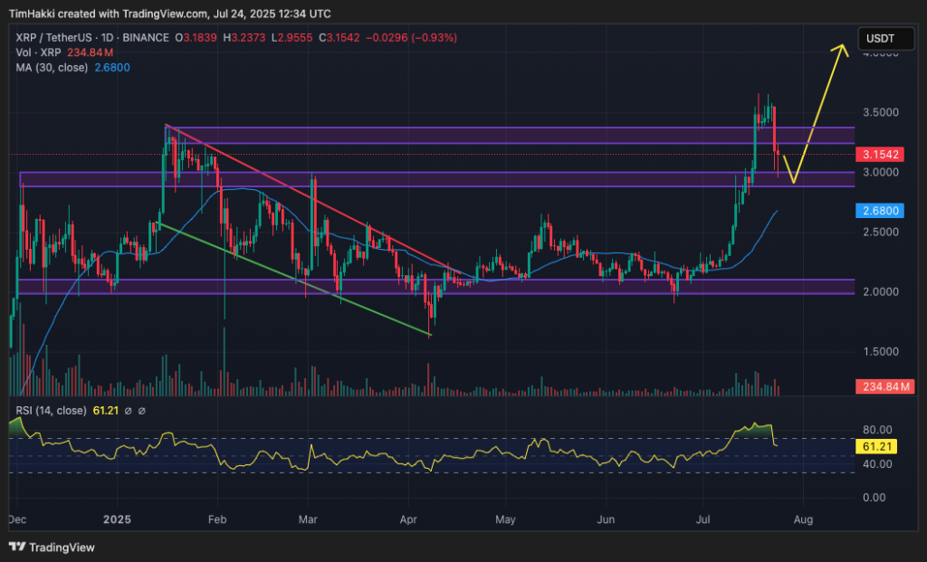The height and width of the screenshot is (562, 927).
Task: Select the BINANCE exchange name
Action: tap(147, 38)
